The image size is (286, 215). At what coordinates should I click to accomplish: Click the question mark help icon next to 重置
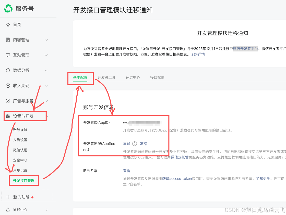tap(134, 144)
